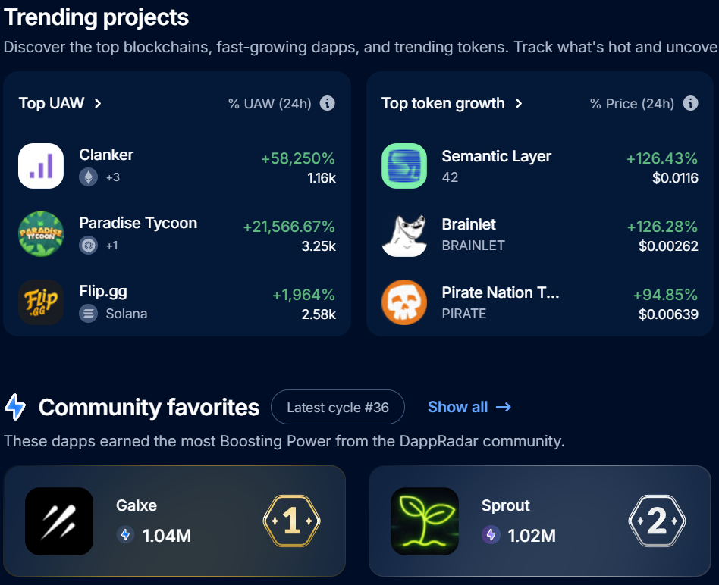
Task: Click 1.16k UAW count
Action: click(x=322, y=178)
